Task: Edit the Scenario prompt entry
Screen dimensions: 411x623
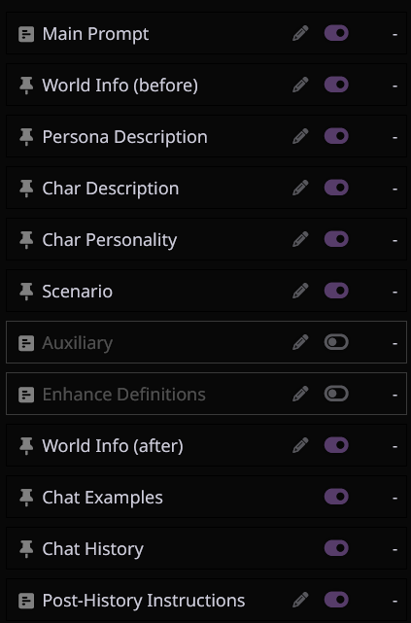Action: [x=300, y=291]
